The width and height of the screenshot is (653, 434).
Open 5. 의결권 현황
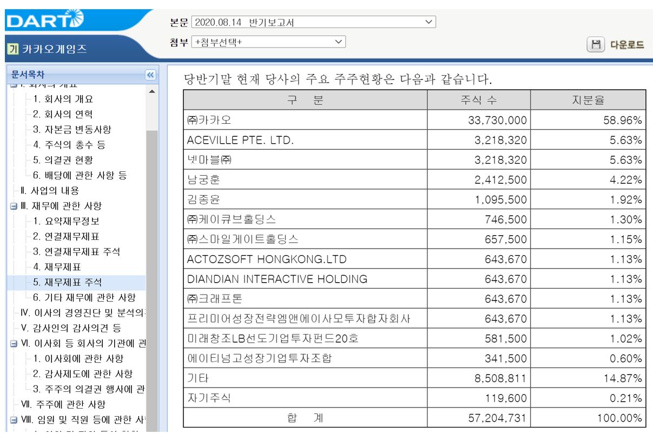pyautogui.click(x=63, y=160)
